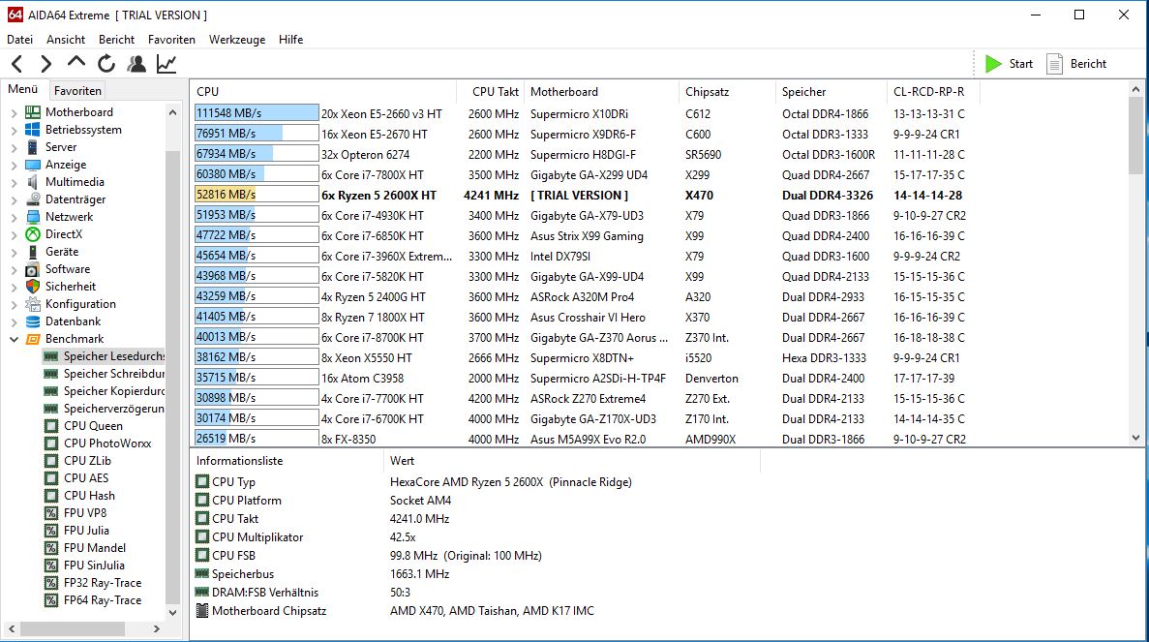This screenshot has height=642, width=1149.
Task: Click the Software icon in tree
Action: click(33, 269)
